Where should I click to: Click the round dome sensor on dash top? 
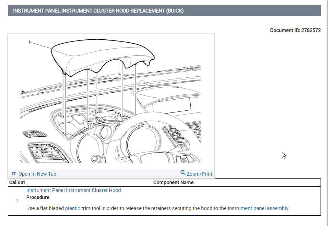(142, 84)
